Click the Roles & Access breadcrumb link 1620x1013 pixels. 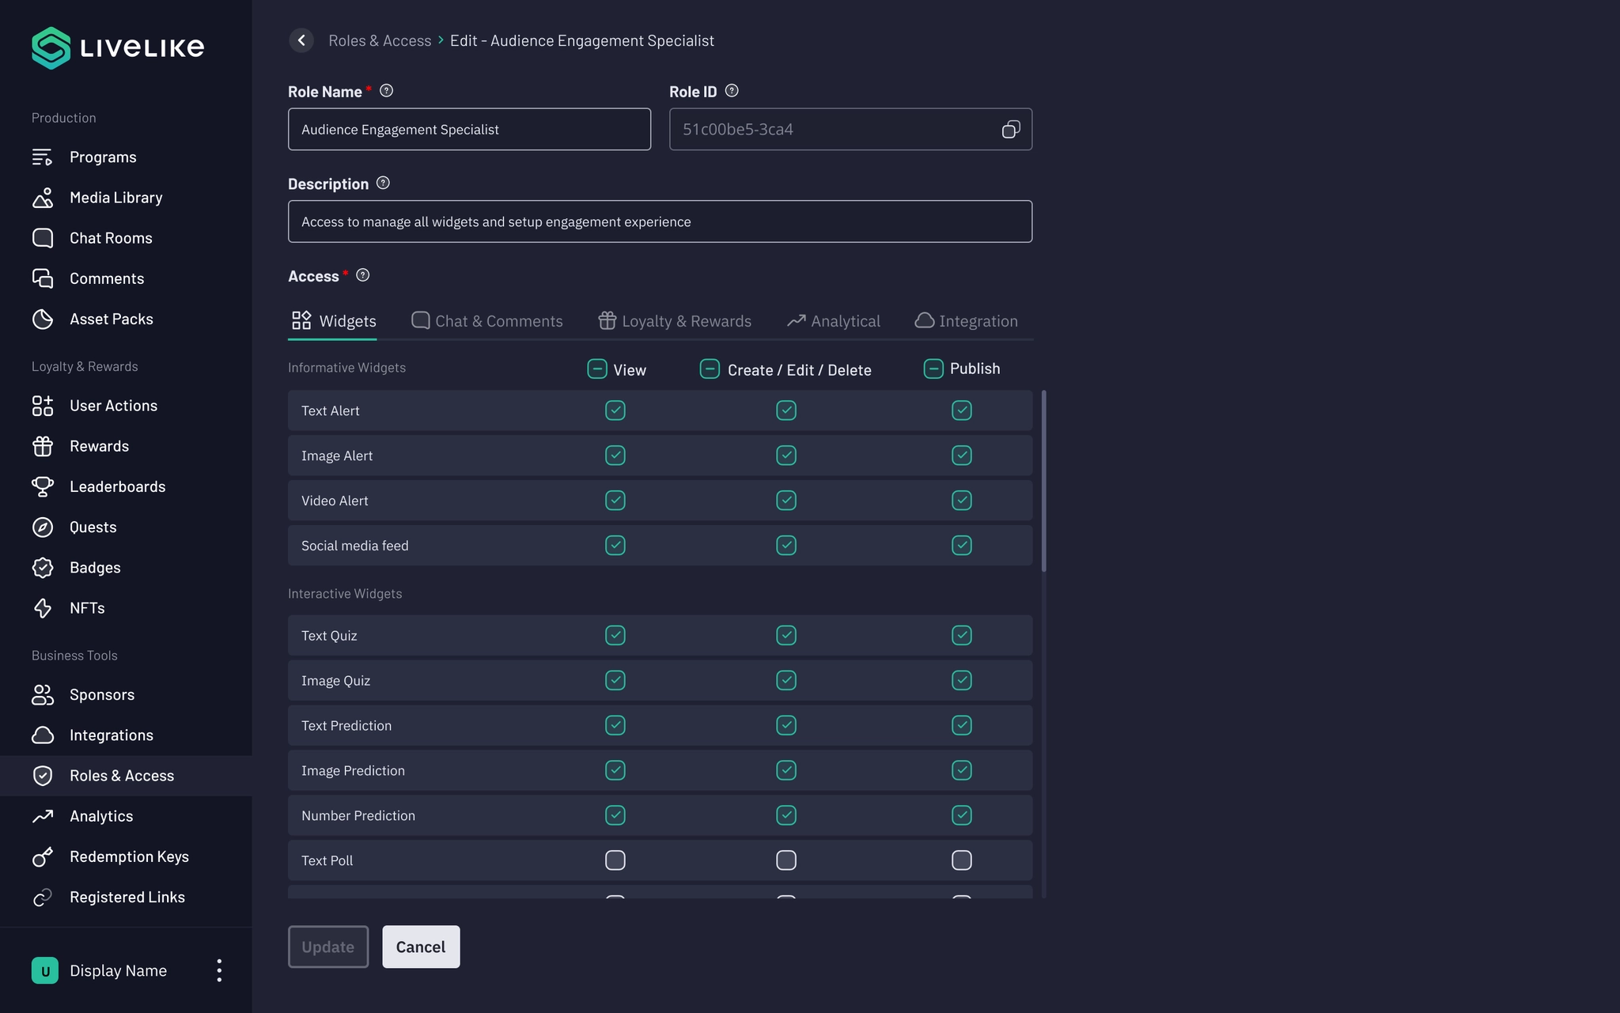pos(380,41)
